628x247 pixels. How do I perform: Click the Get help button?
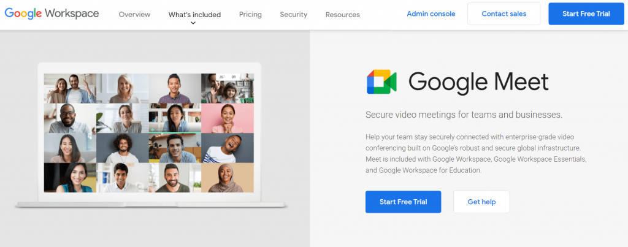pyautogui.click(x=481, y=202)
